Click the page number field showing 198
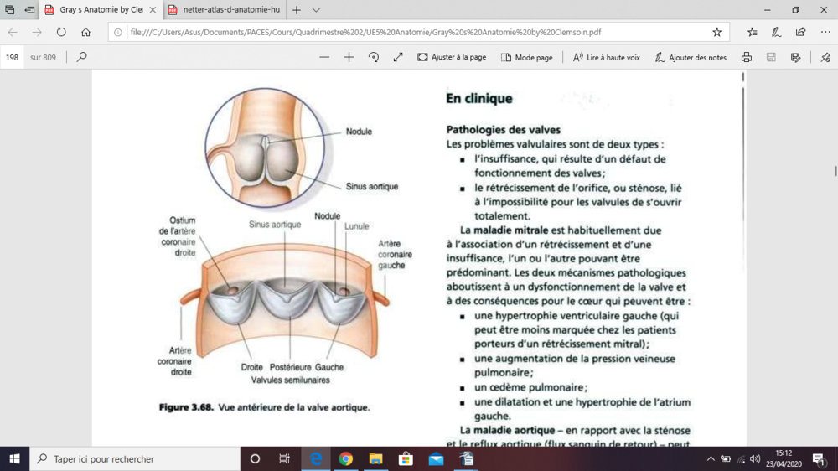This screenshot has width=838, height=471. pos(13,57)
